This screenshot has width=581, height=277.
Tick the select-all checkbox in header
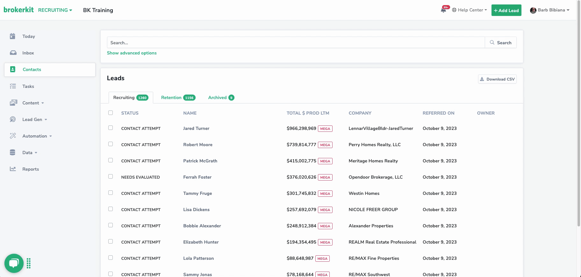(x=111, y=113)
